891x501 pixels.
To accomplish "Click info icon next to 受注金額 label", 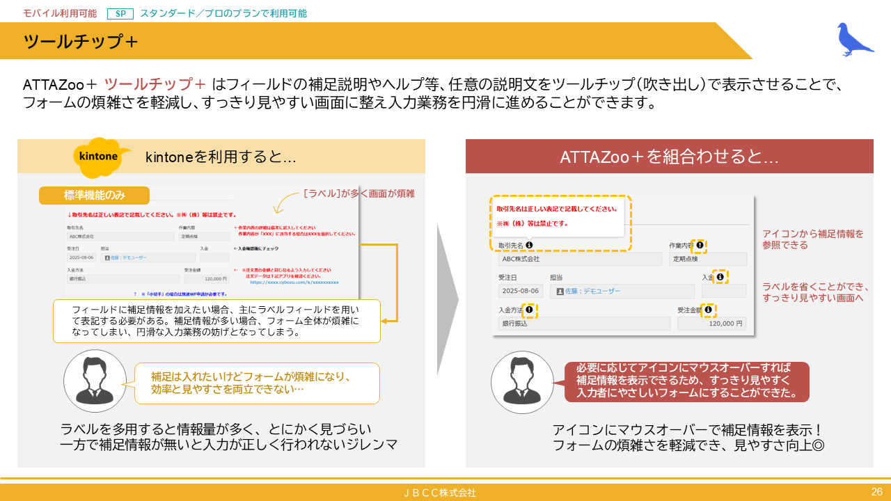I will [708, 310].
